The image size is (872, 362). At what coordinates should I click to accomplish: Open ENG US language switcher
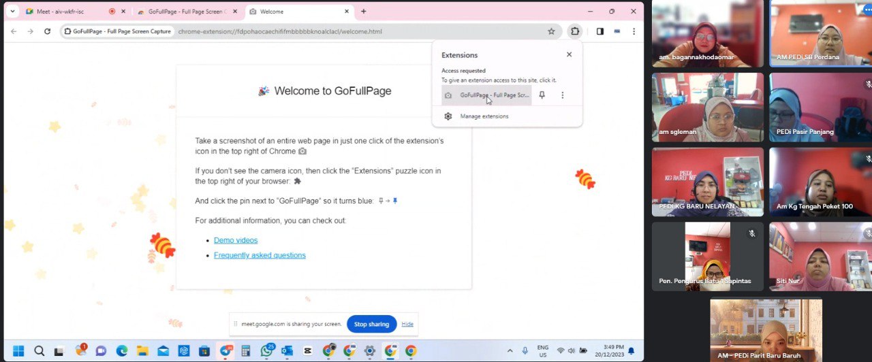[x=543, y=351]
